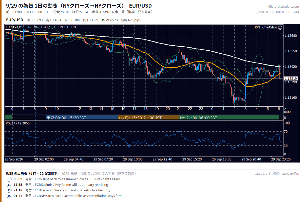This screenshot has height=202, width=304.
Task: Click the hour 21 label on time axis
Action: [179, 109]
